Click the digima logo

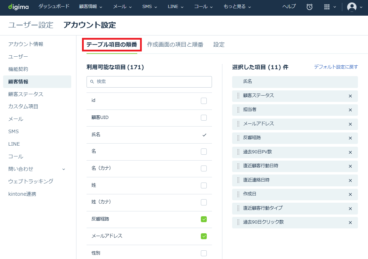pyautogui.click(x=18, y=7)
